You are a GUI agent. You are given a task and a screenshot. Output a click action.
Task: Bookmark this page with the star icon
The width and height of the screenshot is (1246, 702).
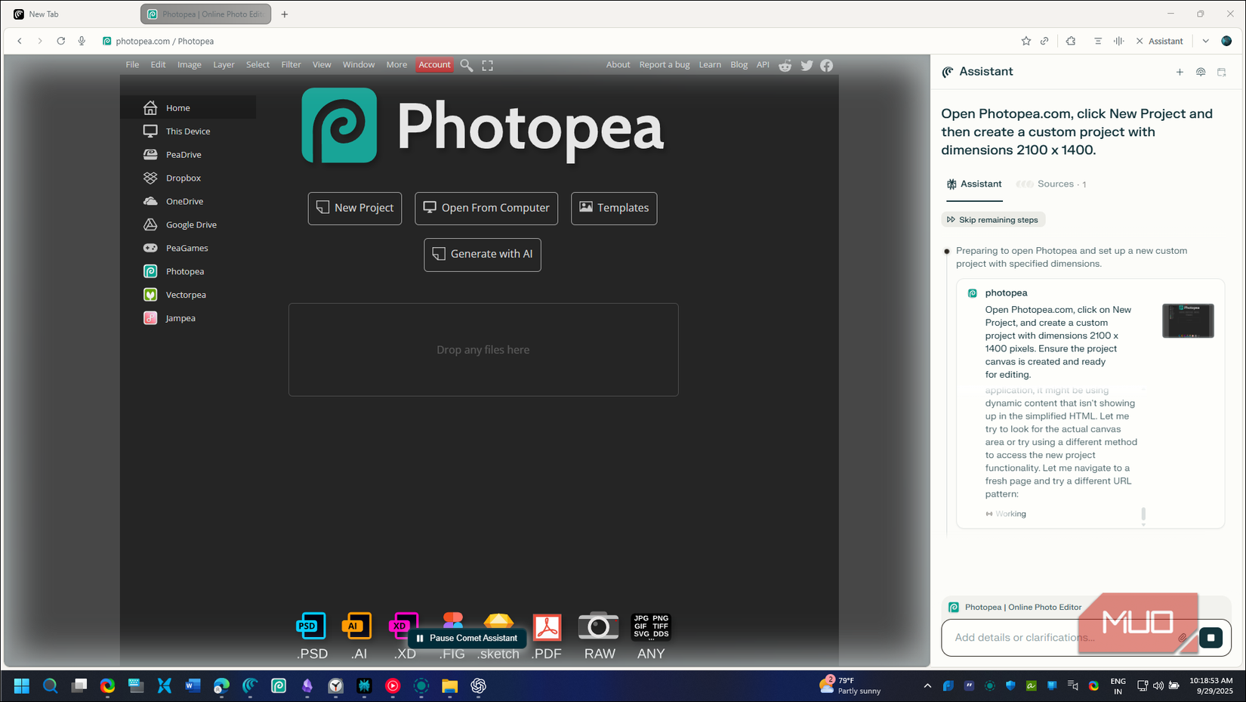[x=1025, y=42]
